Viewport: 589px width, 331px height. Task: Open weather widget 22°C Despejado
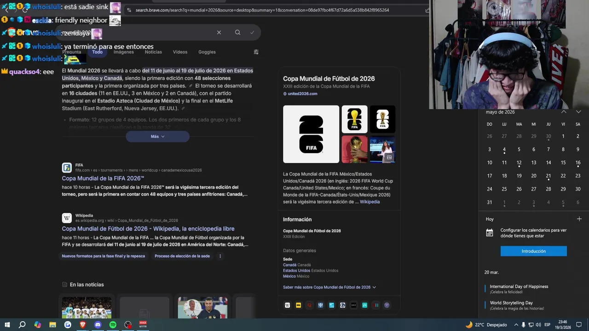click(486, 325)
